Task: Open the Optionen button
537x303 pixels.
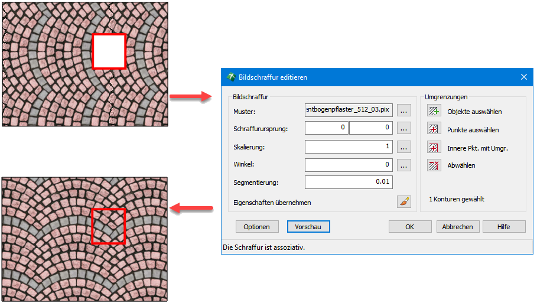Action: tap(257, 227)
